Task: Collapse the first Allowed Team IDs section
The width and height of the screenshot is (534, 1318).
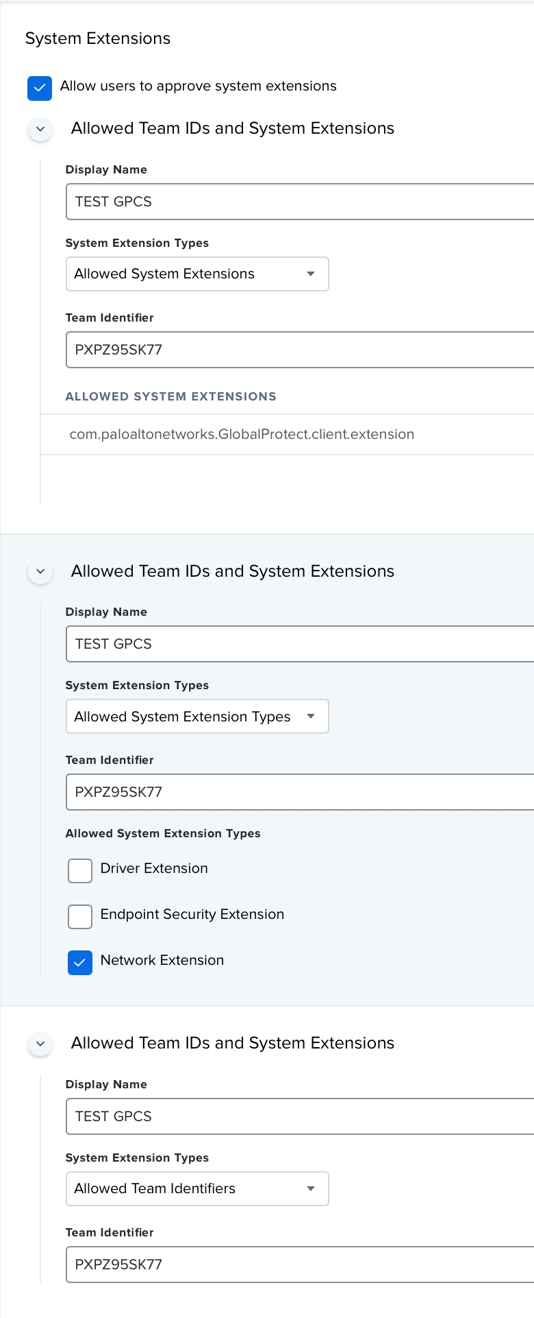Action: point(40,129)
